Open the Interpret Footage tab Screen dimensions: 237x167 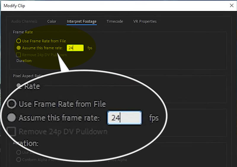click(x=82, y=21)
